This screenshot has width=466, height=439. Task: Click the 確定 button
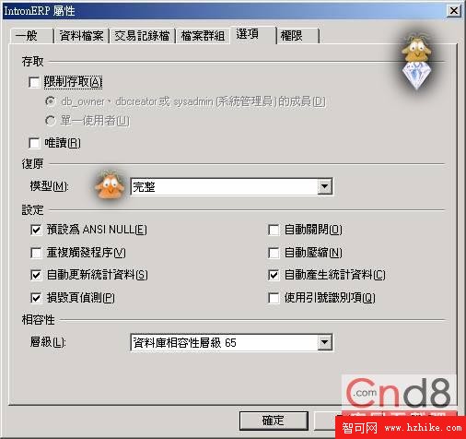coord(274,421)
